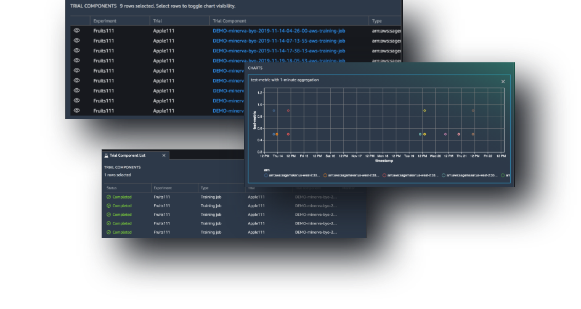Close the test-metric chart with the X

click(x=503, y=81)
